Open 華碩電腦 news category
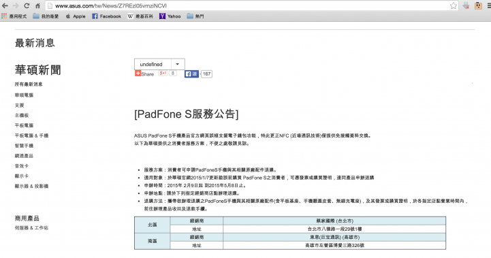 coord(24,95)
